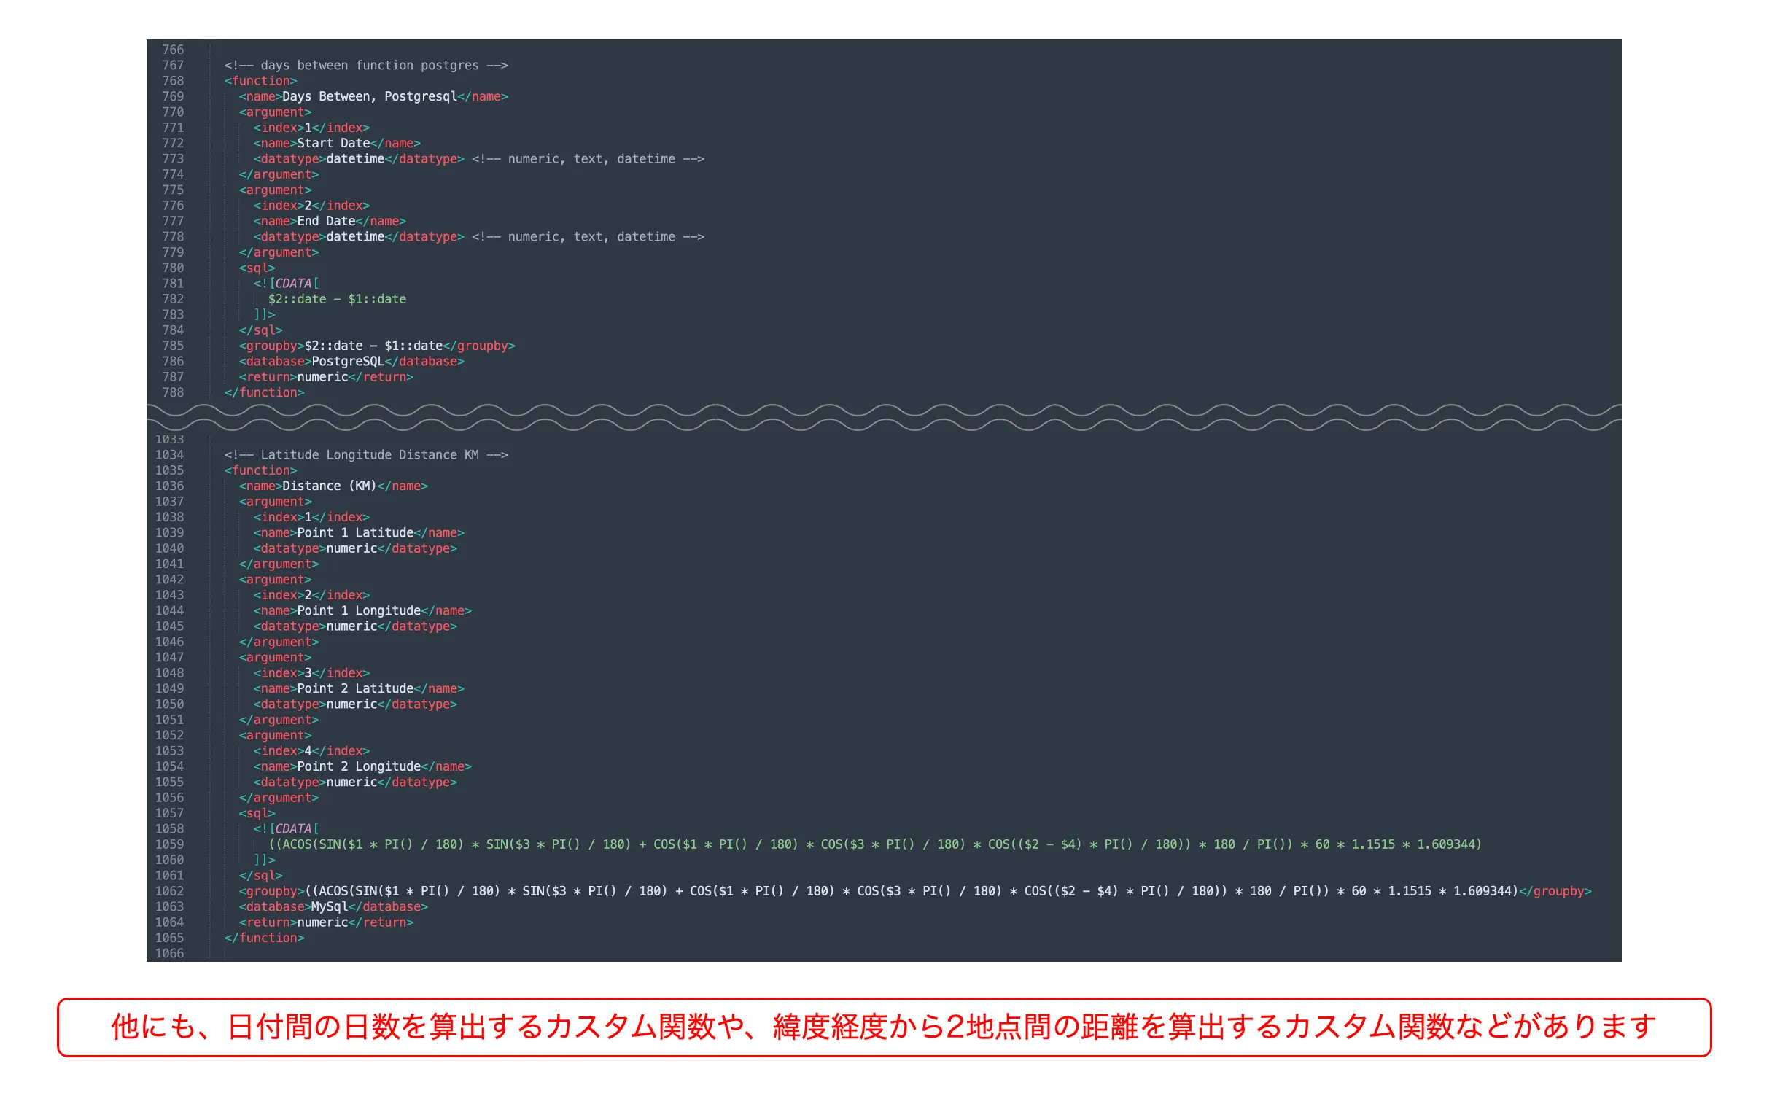This screenshot has width=1772, height=1104.
Task: Click the 'Latitude Longitude Distance KM' comment
Action: pos(366,455)
